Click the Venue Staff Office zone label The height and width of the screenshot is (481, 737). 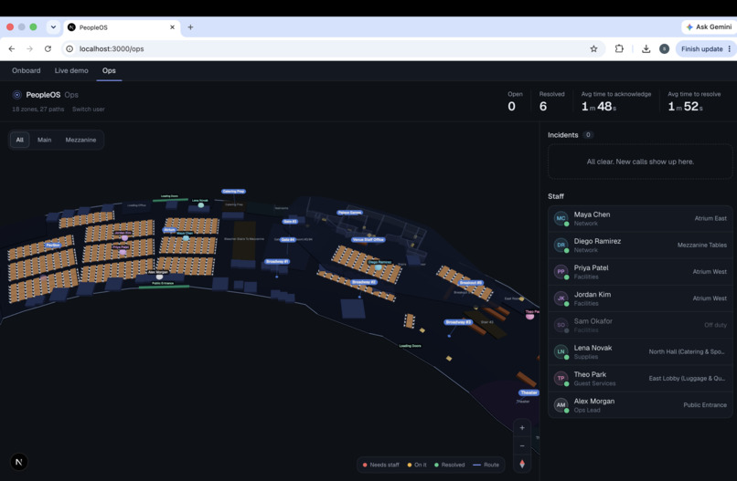click(368, 240)
